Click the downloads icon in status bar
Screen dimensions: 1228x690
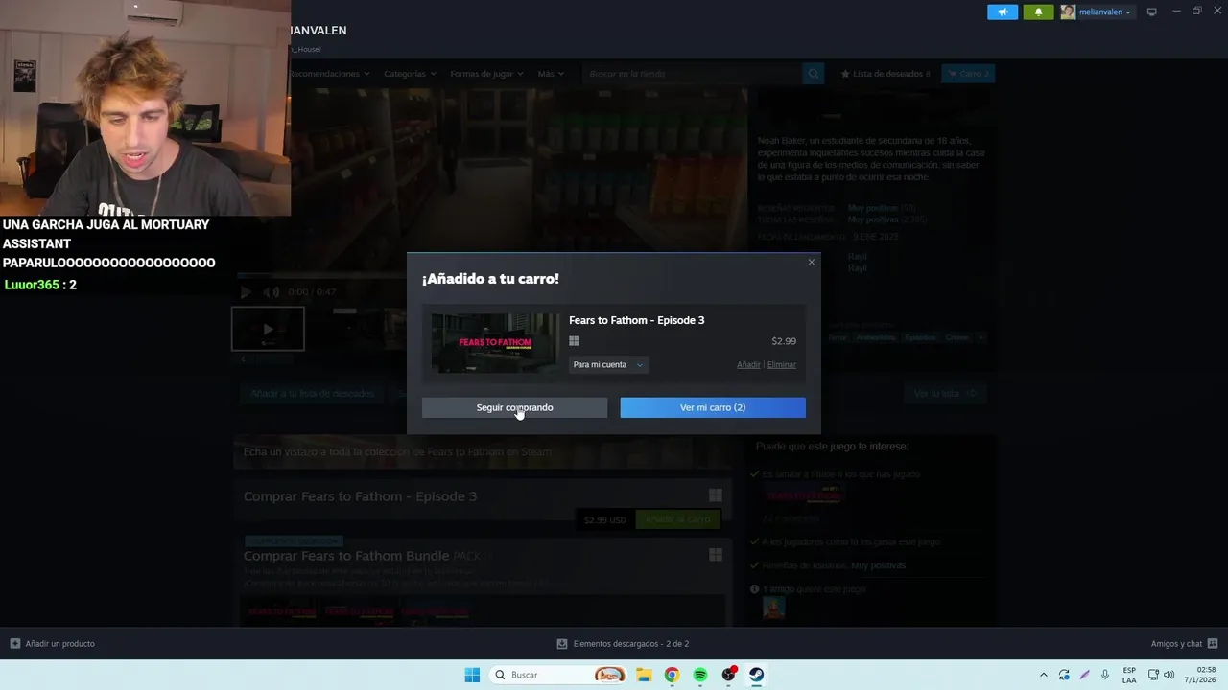tap(562, 644)
